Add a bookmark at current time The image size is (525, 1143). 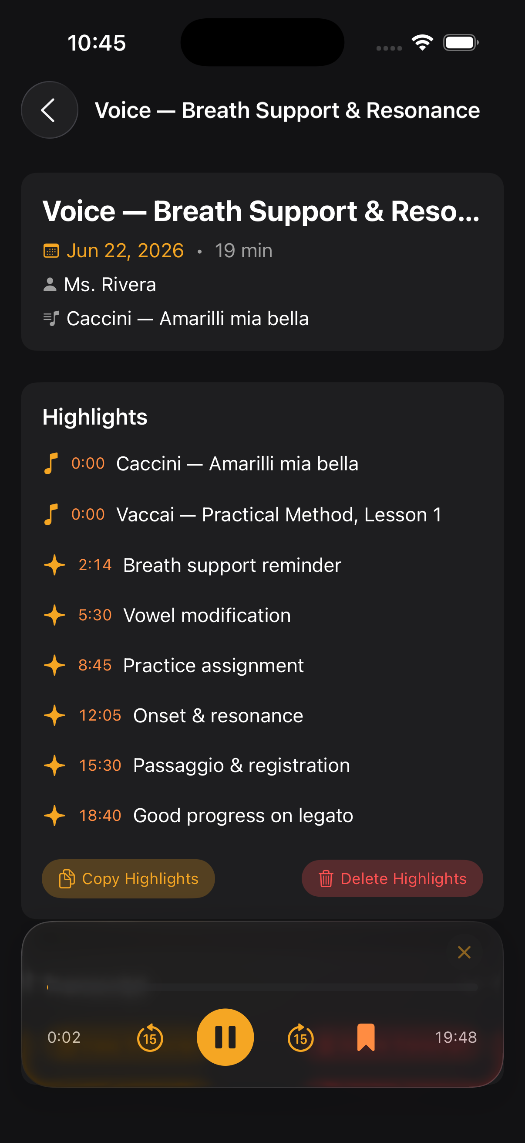coord(366,1038)
